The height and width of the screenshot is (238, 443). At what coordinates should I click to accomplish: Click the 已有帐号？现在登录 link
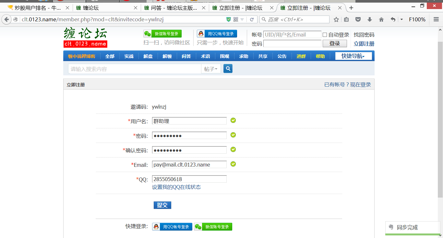347,85
